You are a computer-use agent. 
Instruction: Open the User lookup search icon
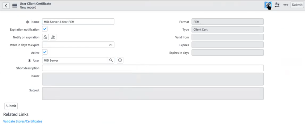click(111, 60)
